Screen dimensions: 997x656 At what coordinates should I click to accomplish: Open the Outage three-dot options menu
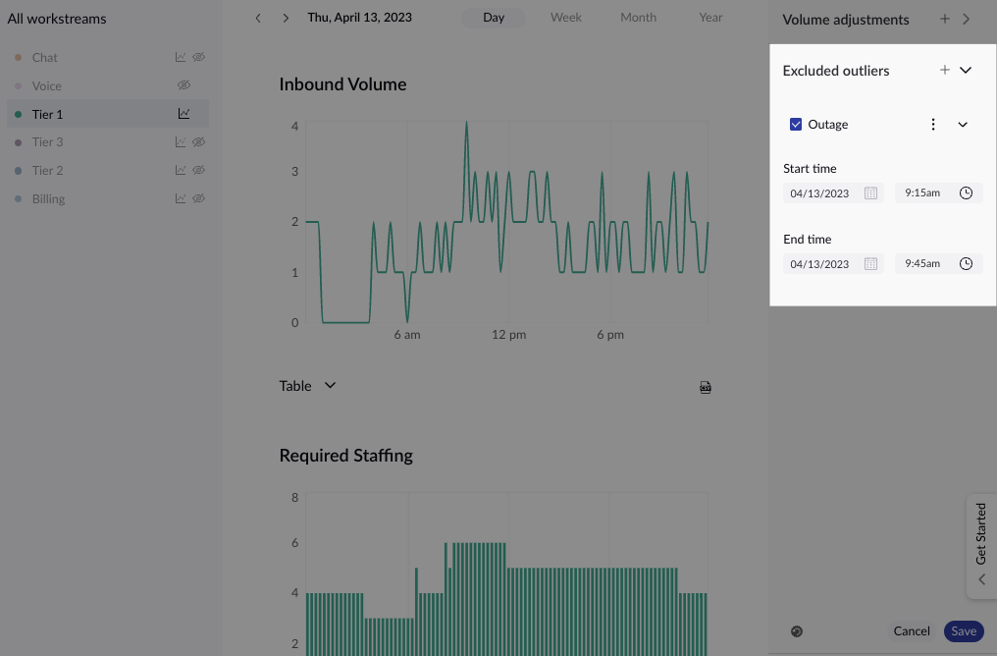(933, 125)
